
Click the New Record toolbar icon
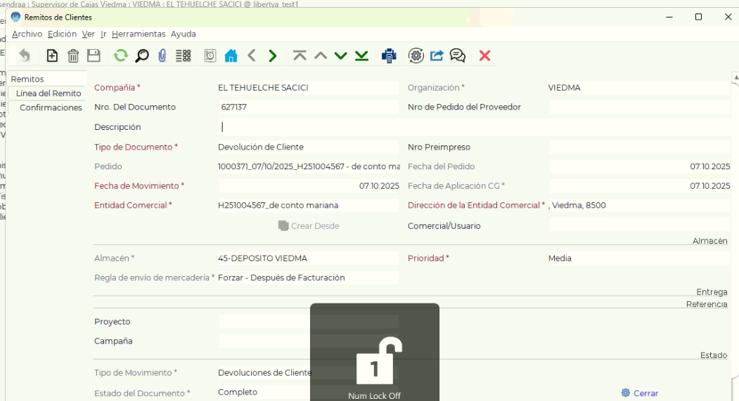point(52,55)
